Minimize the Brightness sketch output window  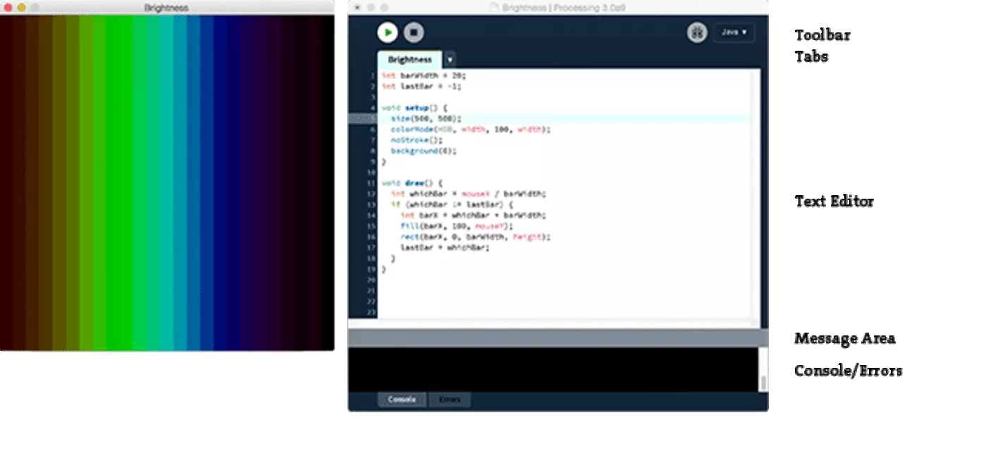[x=21, y=8]
